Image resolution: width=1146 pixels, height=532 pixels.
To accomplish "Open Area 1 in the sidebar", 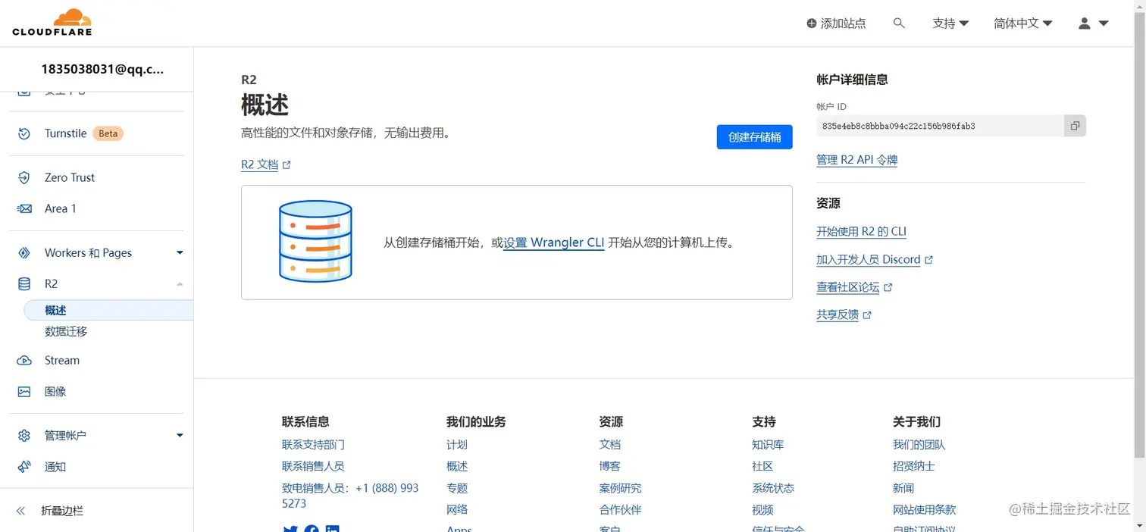I will click(x=61, y=208).
